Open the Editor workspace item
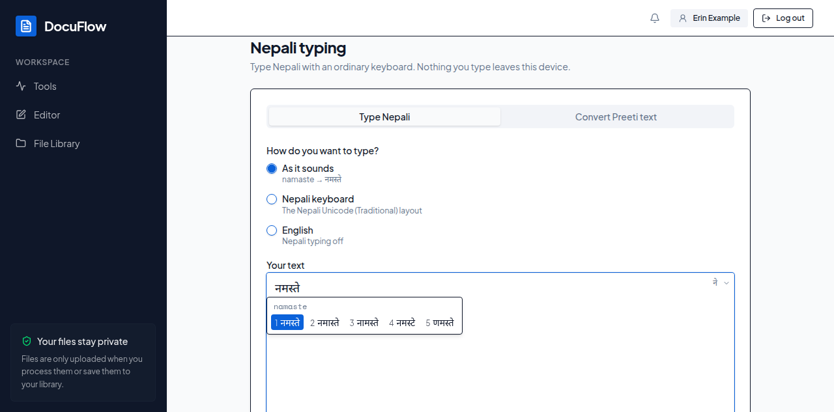Image resolution: width=834 pixels, height=412 pixels. (83, 115)
